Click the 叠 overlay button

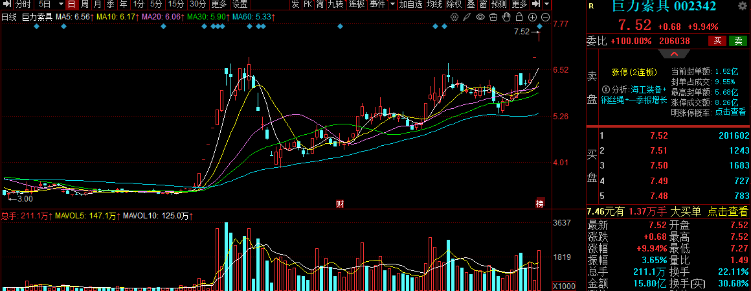[x=471, y=5]
